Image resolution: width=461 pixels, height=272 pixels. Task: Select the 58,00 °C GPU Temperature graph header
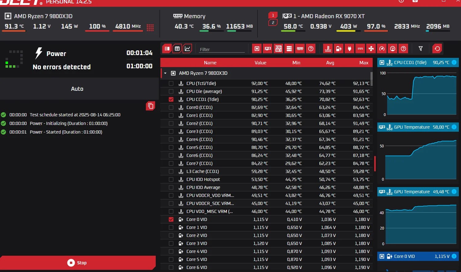click(x=418, y=127)
